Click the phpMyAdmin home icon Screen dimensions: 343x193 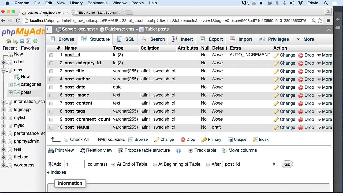(9, 41)
